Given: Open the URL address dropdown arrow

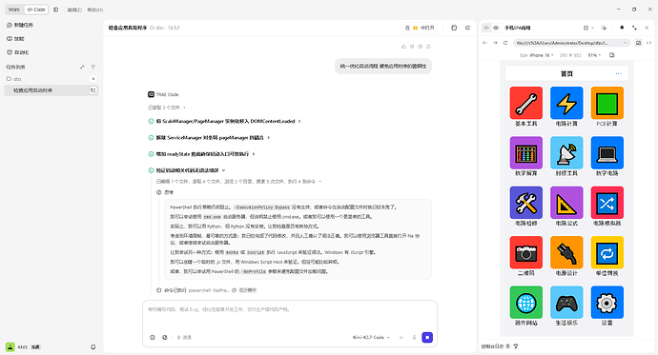Looking at the screenshot, I should coord(626,43).
